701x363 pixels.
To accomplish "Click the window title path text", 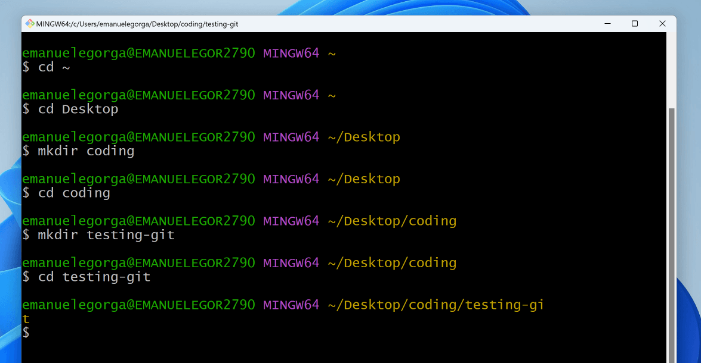I will [137, 24].
